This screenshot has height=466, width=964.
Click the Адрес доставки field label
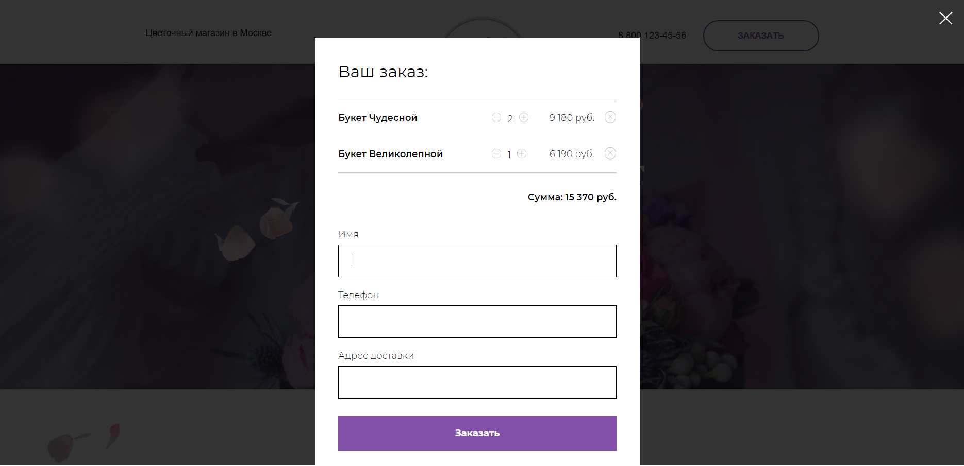(376, 356)
